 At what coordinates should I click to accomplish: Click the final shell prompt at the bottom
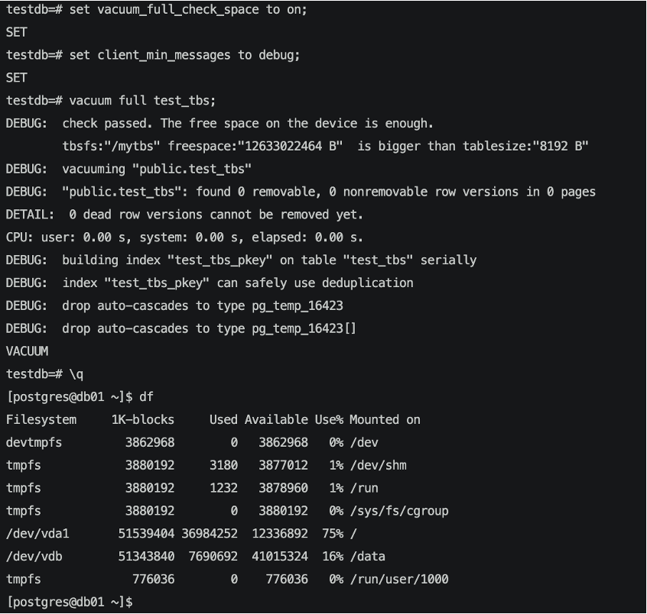coord(70,602)
